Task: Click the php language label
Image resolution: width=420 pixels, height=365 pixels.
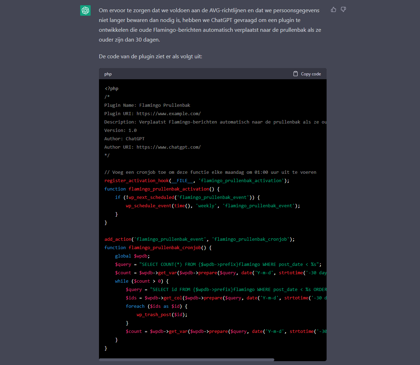Action: [108, 74]
